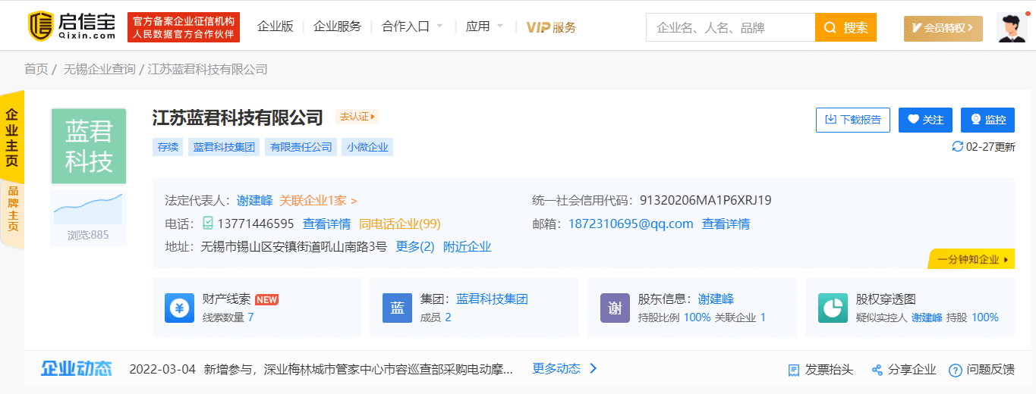The height and width of the screenshot is (394, 1036).
Task: Open shareholder 谢建峰 link in 股东信息 card
Action: pyautogui.click(x=716, y=299)
